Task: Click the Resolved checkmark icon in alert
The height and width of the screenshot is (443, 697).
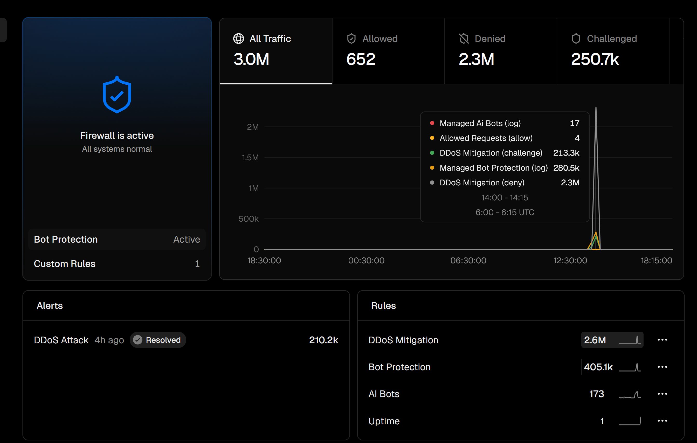Action: point(138,340)
